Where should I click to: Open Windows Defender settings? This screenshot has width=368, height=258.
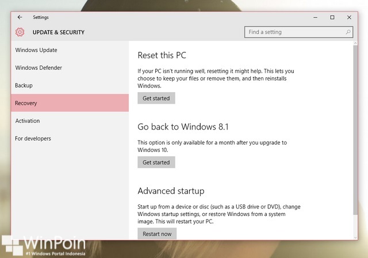[x=70, y=68]
